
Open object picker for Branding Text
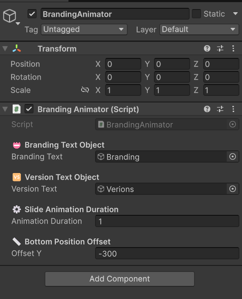tap(232, 156)
